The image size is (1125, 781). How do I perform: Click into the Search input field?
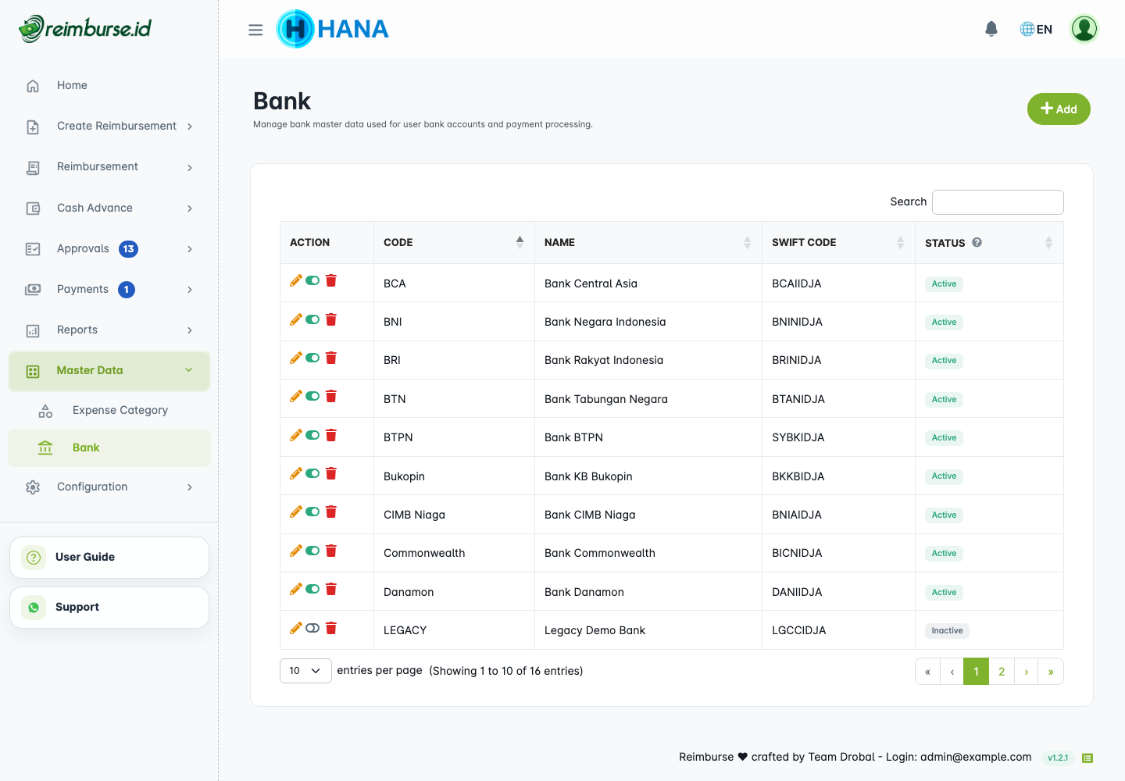[998, 201]
